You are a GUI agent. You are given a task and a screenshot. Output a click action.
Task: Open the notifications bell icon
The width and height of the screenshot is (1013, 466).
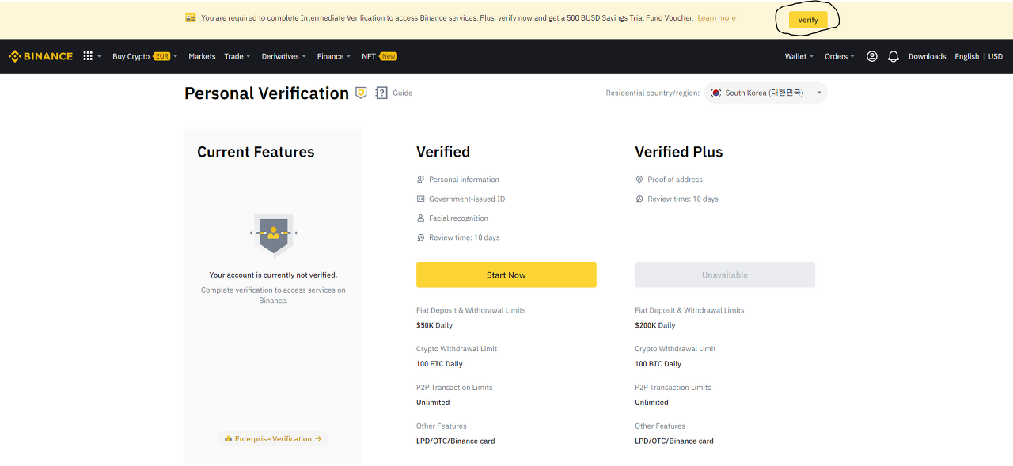[x=893, y=56]
